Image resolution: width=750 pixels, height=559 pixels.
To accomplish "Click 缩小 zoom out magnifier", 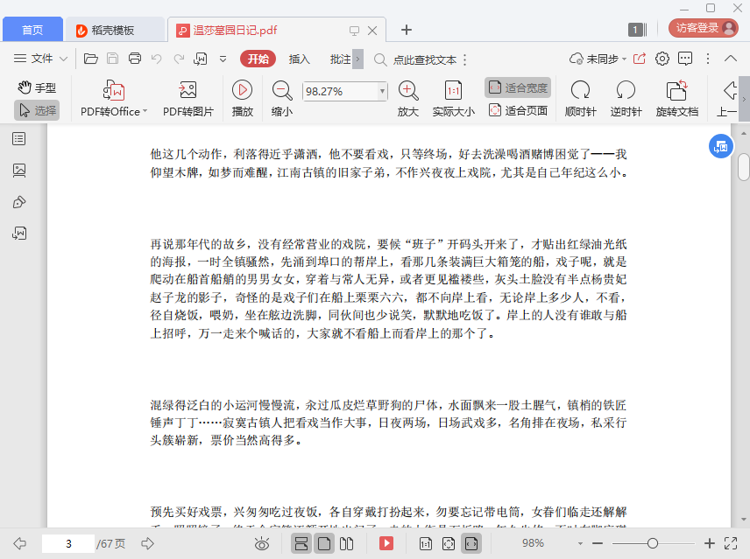I will [282, 98].
